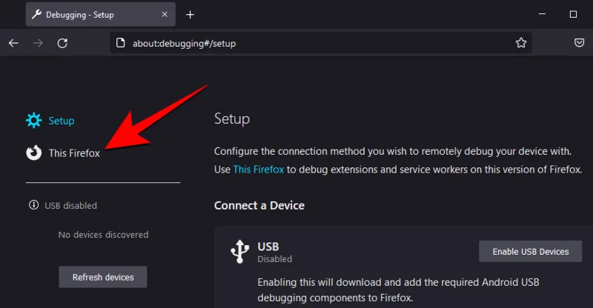
Task: Click the browser back arrow
Action: coord(13,43)
